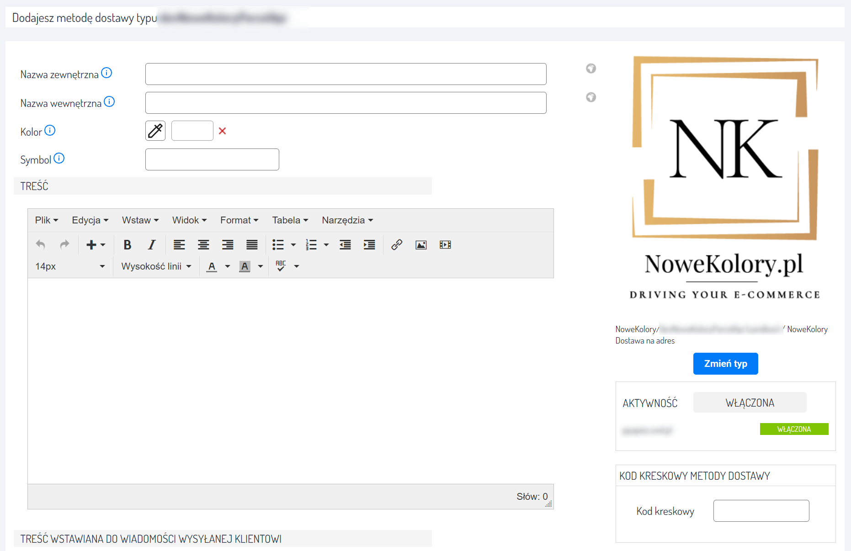Justify text alignment
This screenshot has width=851, height=551.
point(252,245)
